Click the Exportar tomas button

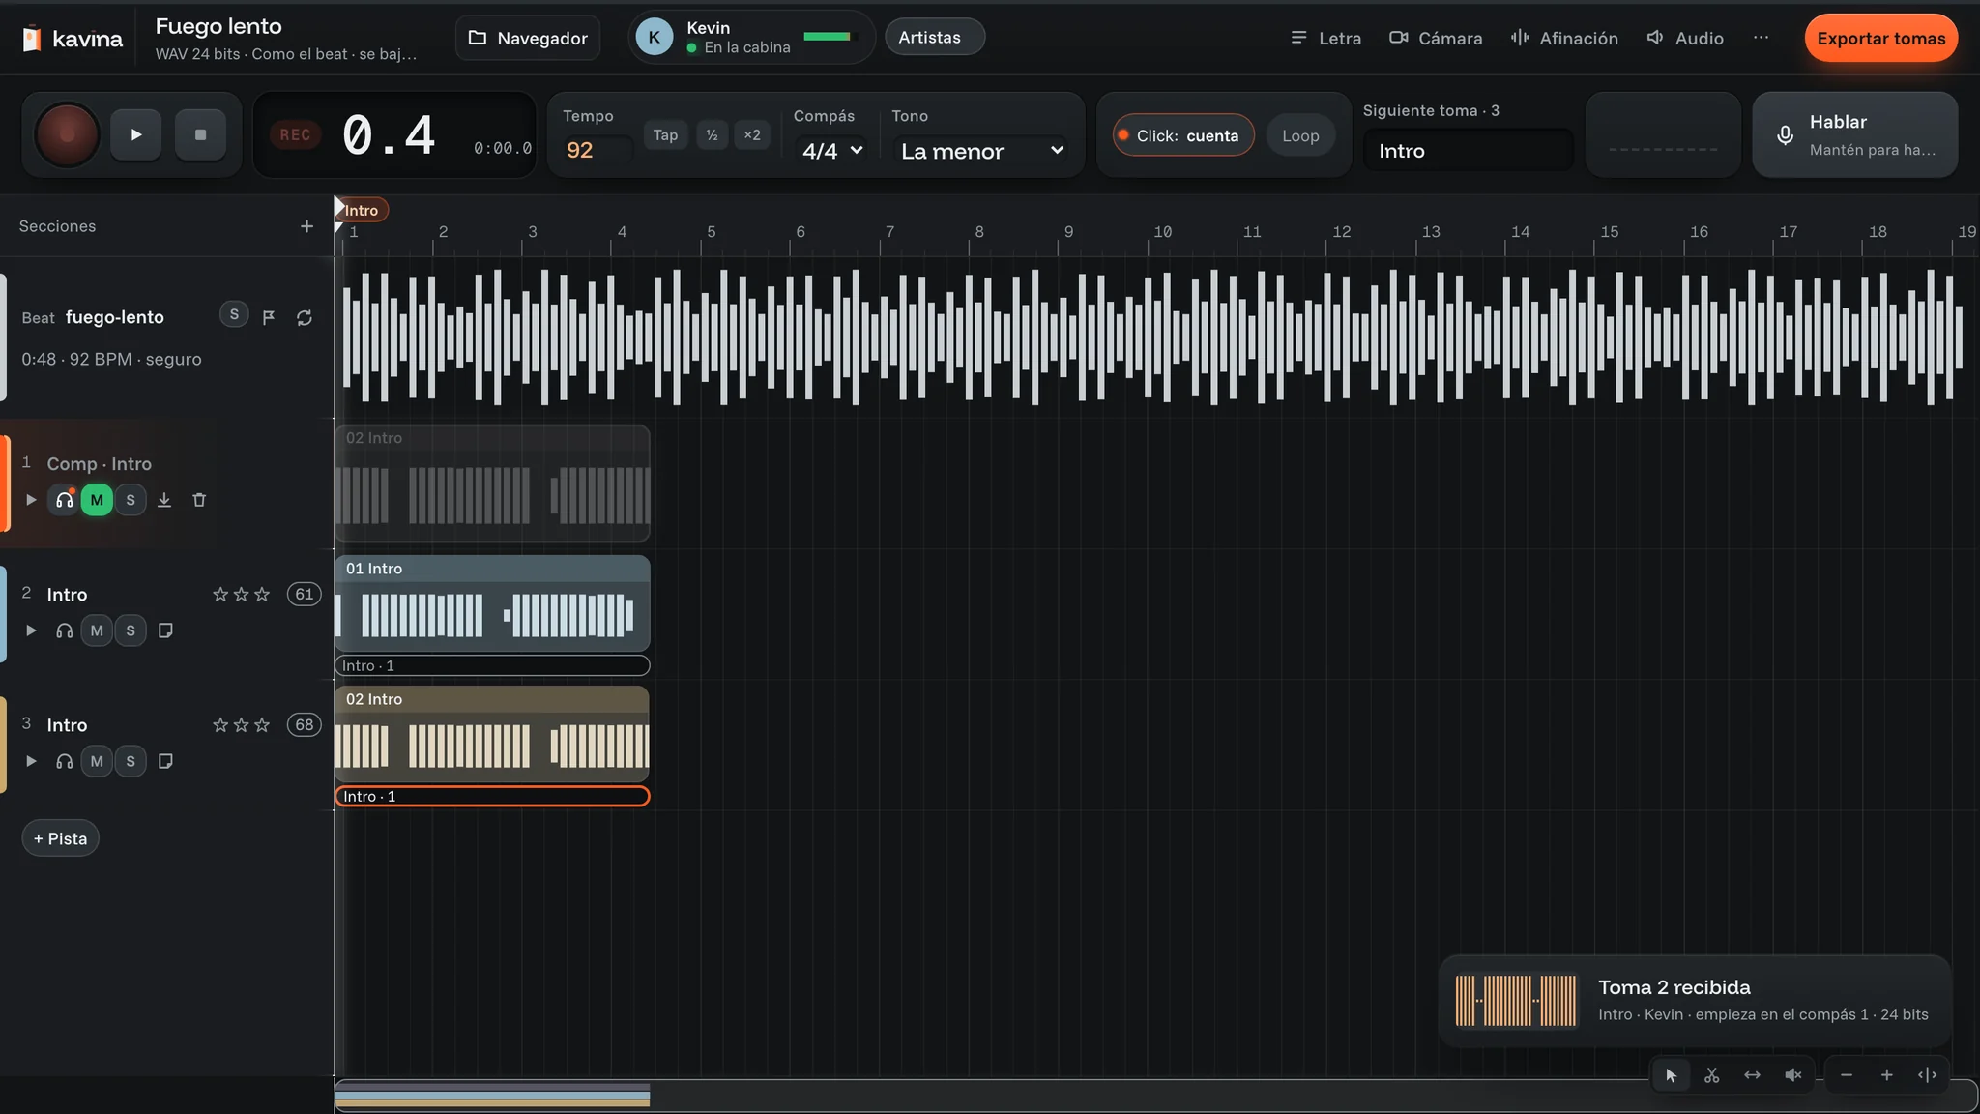click(1880, 39)
